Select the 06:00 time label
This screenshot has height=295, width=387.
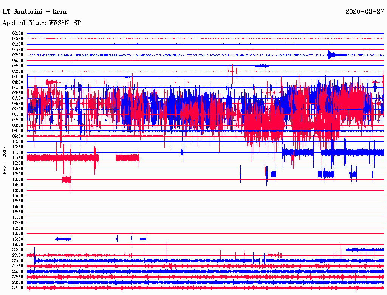(18, 98)
